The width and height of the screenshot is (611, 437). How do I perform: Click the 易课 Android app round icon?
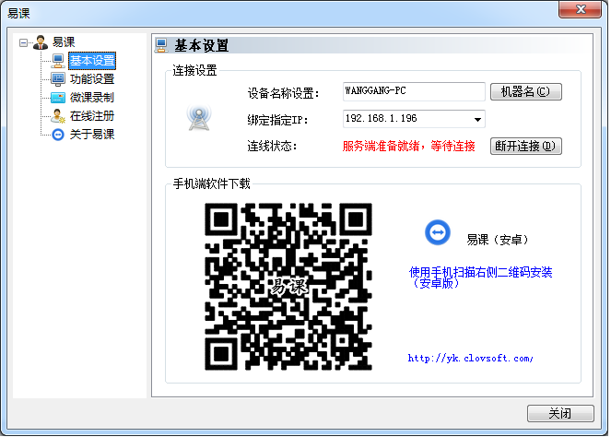[438, 232]
